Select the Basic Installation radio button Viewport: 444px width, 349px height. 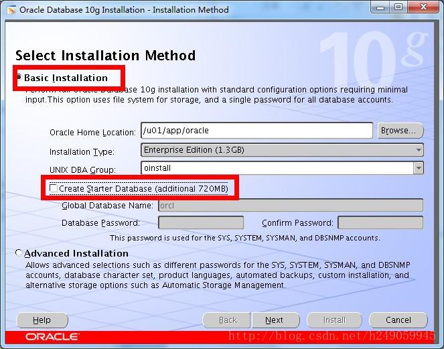(x=19, y=77)
